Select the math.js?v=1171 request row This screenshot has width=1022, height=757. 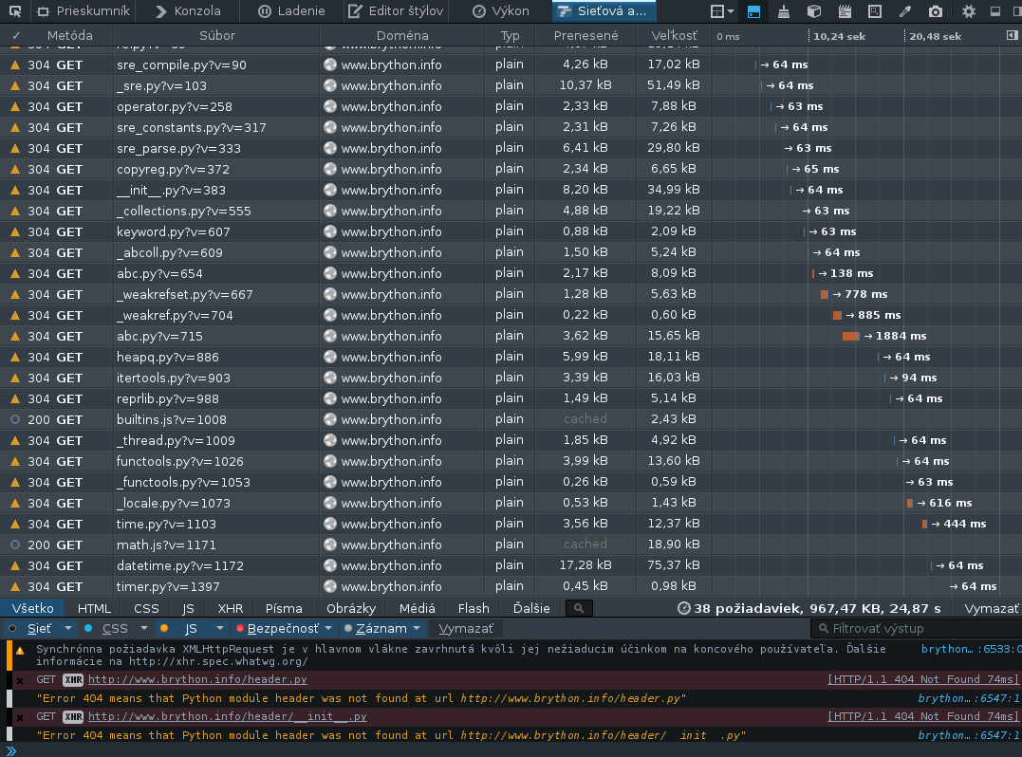pyautogui.click(x=511, y=545)
